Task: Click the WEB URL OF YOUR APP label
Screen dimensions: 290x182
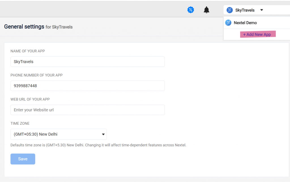Action: tap(30, 99)
